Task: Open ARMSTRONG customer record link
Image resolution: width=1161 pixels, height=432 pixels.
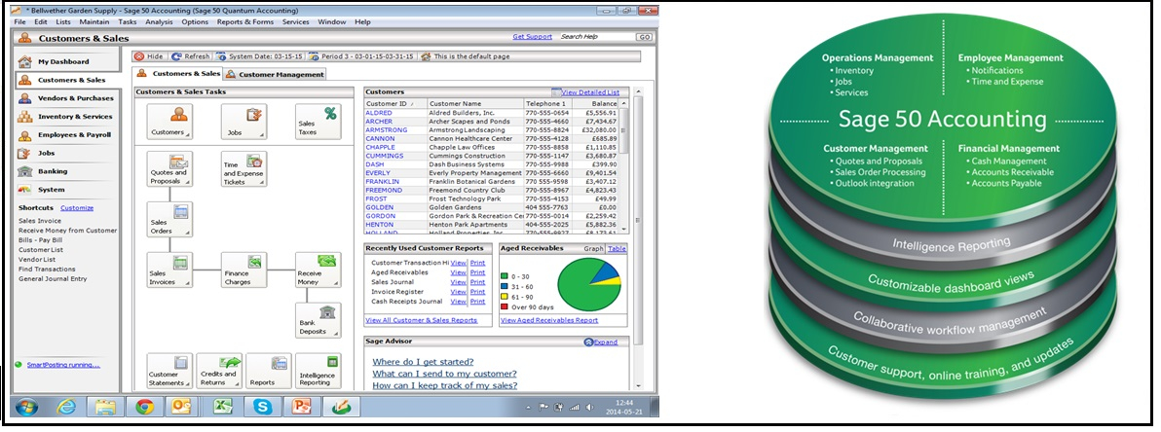Action: pyautogui.click(x=386, y=129)
